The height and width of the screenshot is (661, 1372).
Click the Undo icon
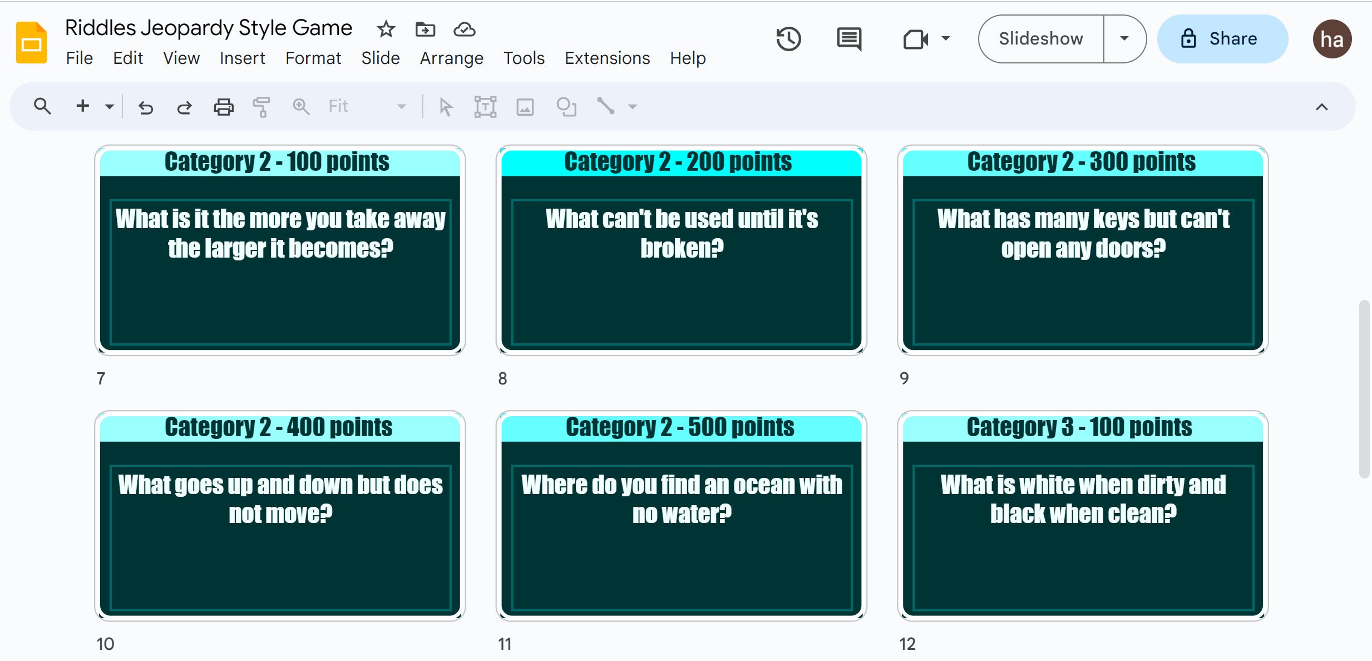click(x=146, y=106)
